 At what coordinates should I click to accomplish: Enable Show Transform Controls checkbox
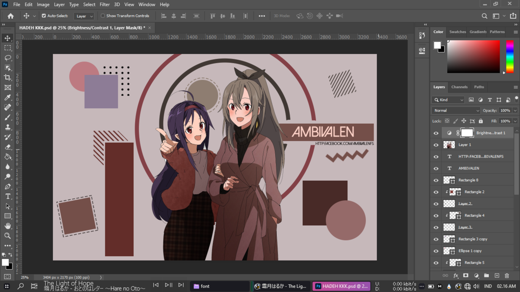(x=103, y=16)
